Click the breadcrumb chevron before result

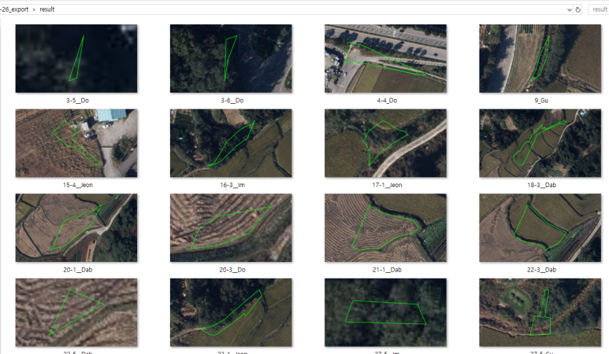[x=34, y=9]
